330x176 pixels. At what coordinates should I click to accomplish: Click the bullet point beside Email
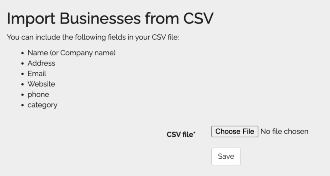pos(23,74)
